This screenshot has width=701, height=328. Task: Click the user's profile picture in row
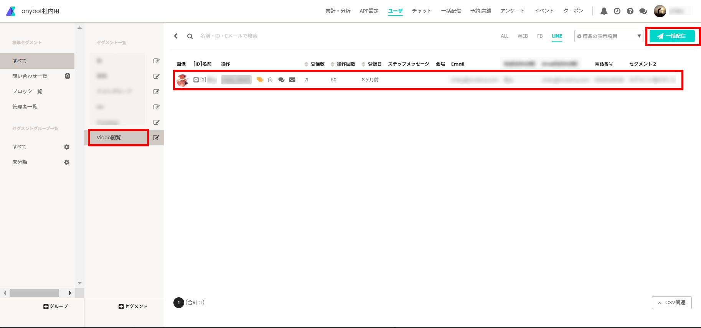tap(183, 80)
